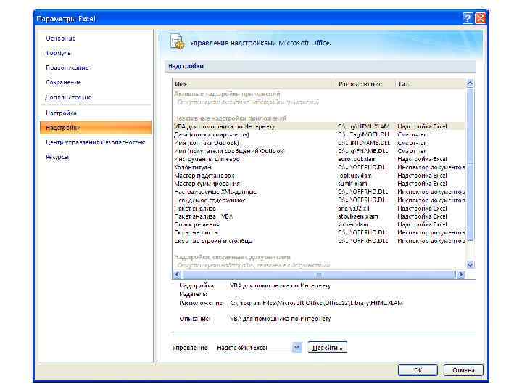
Task: Select Поиск решения row
Action: pyautogui.click(x=319, y=224)
